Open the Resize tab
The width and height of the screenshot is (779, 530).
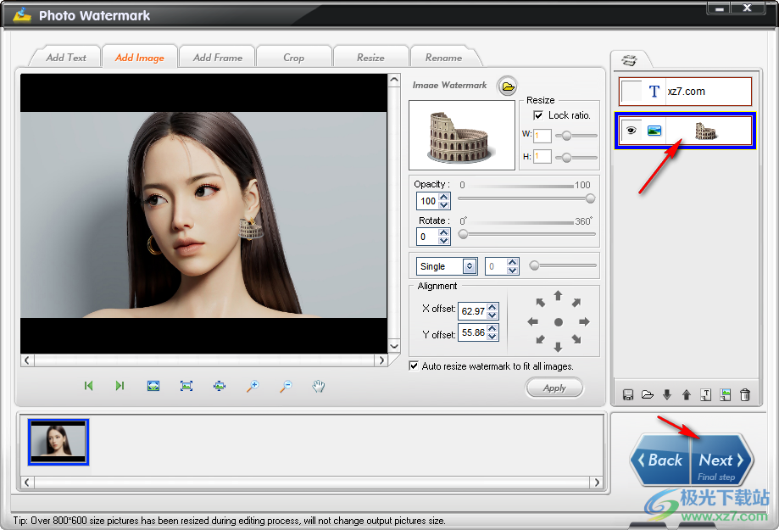coord(370,58)
